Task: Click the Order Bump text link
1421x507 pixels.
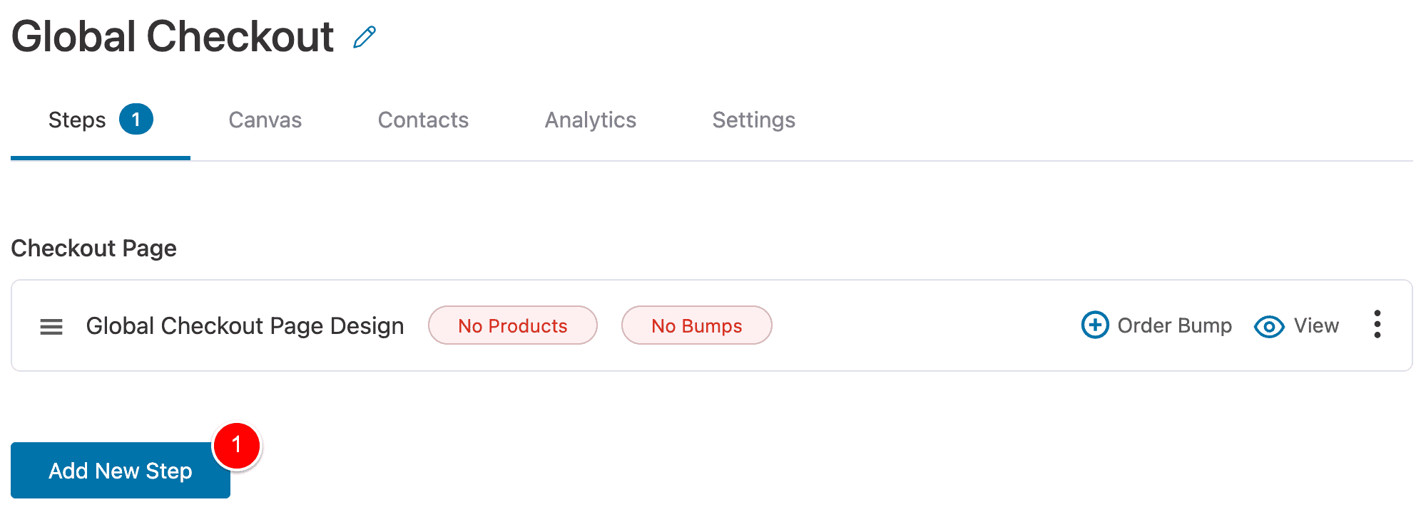Action: (x=1175, y=325)
